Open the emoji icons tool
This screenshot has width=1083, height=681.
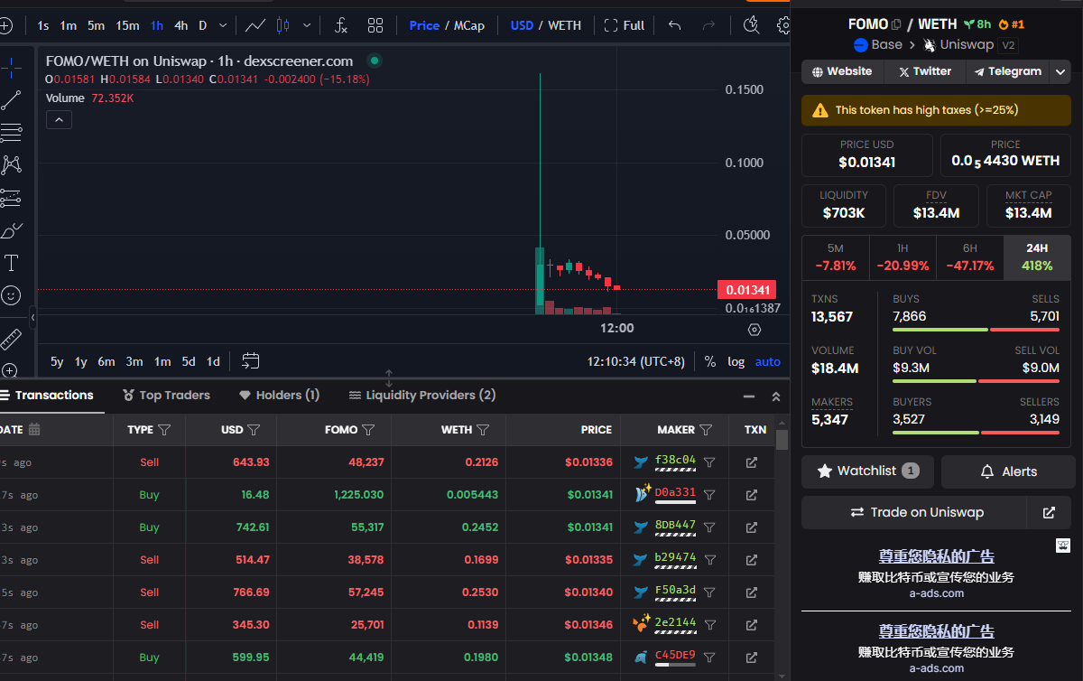pyautogui.click(x=11, y=295)
